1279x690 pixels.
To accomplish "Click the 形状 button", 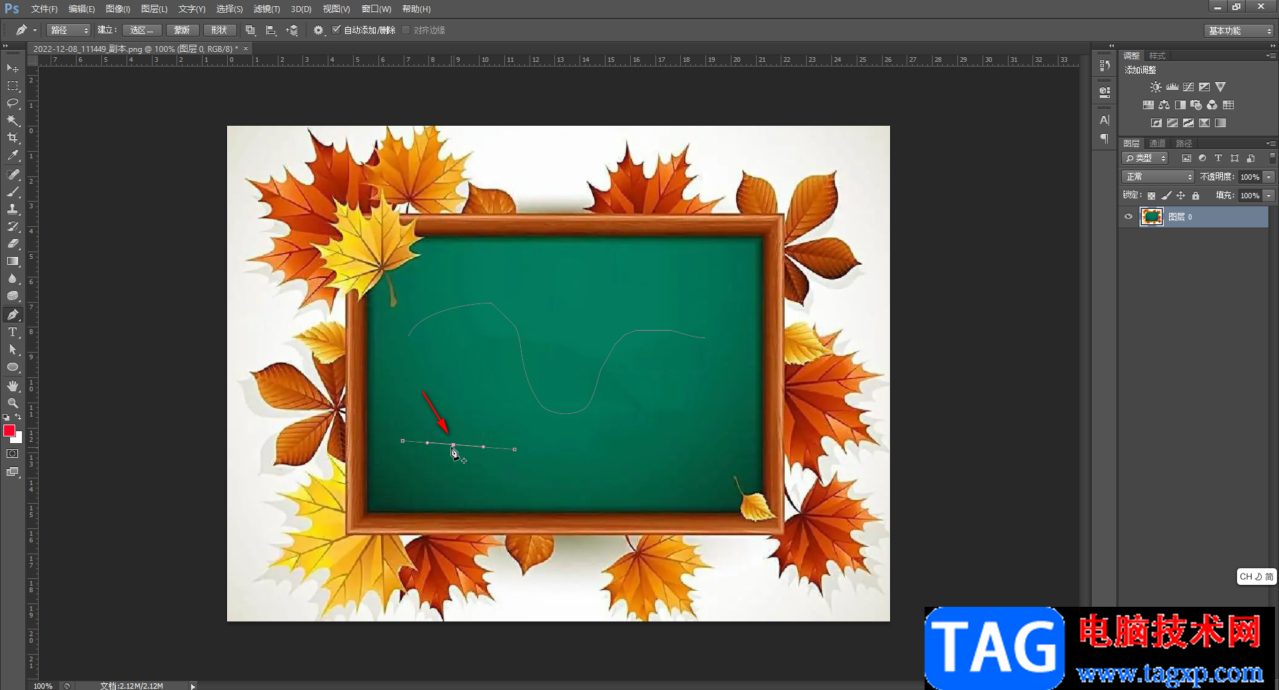I will click(x=219, y=30).
